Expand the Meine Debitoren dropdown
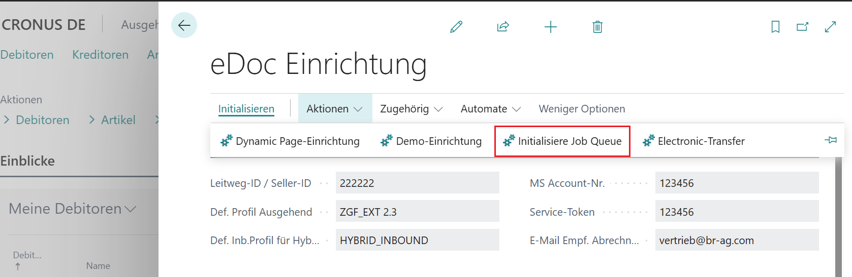 73,209
